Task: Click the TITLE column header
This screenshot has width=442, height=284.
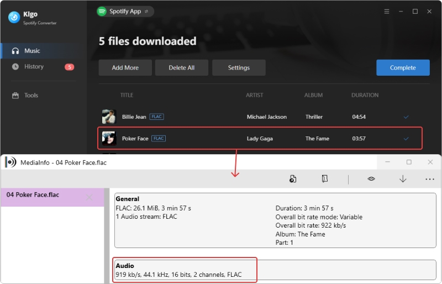Action: tap(127, 95)
